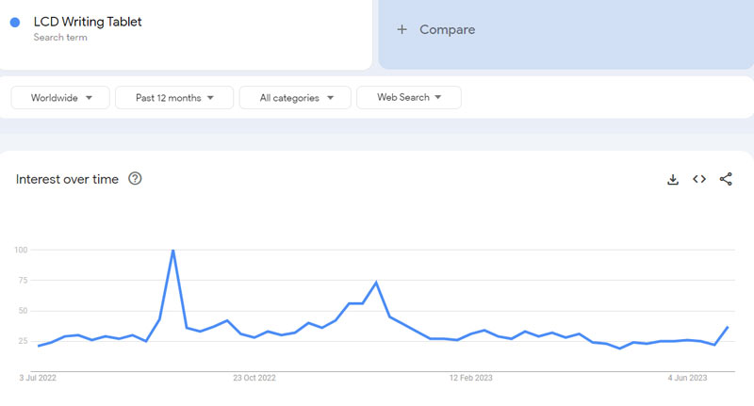Open help next to Interest over time
The image size is (754, 406).
point(135,179)
